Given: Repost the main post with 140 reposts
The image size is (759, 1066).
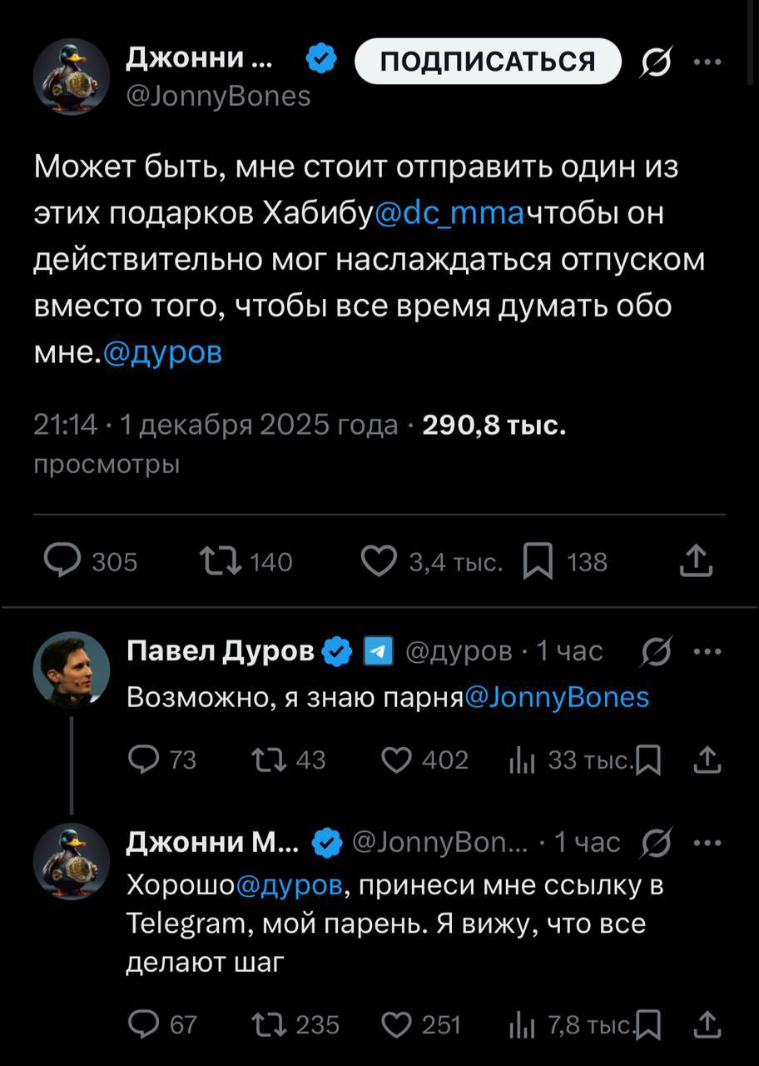Looking at the screenshot, I should pyautogui.click(x=221, y=562).
